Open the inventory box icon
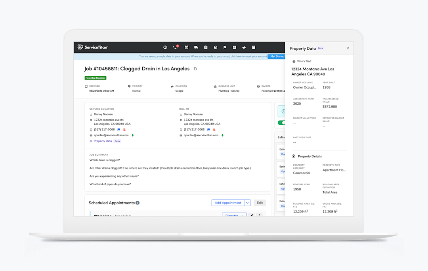This screenshot has width=428, height=271. coord(215,47)
